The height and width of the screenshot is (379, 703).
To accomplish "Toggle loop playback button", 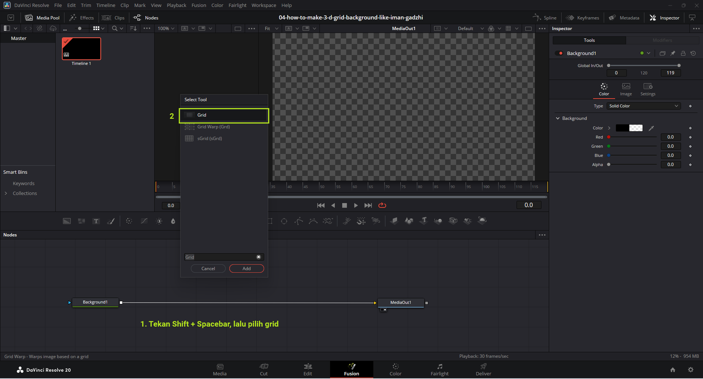I will coord(382,205).
